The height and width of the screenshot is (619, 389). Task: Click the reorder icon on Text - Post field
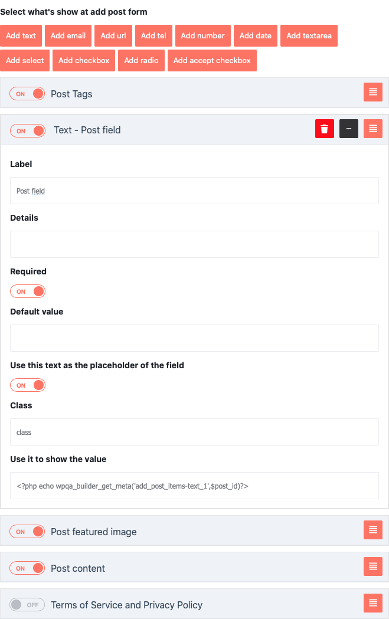pyautogui.click(x=372, y=129)
